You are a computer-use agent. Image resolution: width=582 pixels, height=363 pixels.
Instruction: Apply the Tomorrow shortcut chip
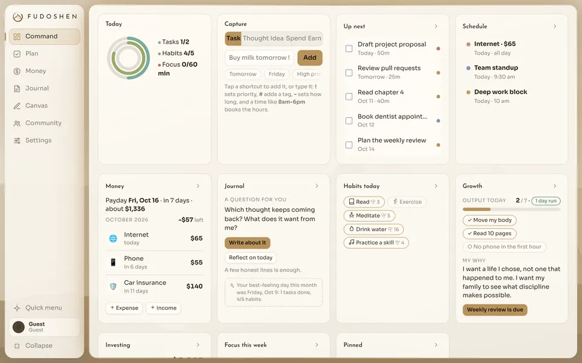tap(242, 74)
